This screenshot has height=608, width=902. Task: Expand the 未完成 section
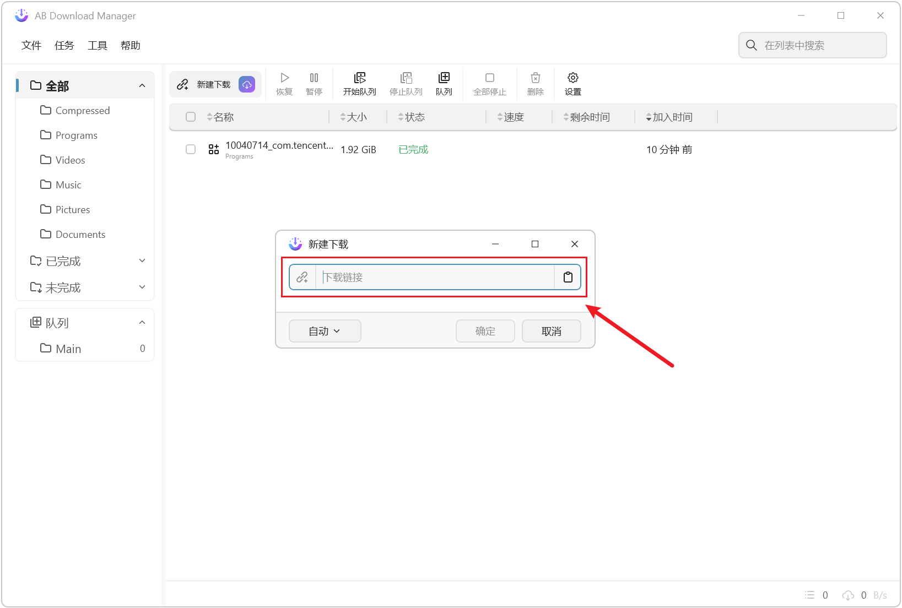pyautogui.click(x=142, y=287)
